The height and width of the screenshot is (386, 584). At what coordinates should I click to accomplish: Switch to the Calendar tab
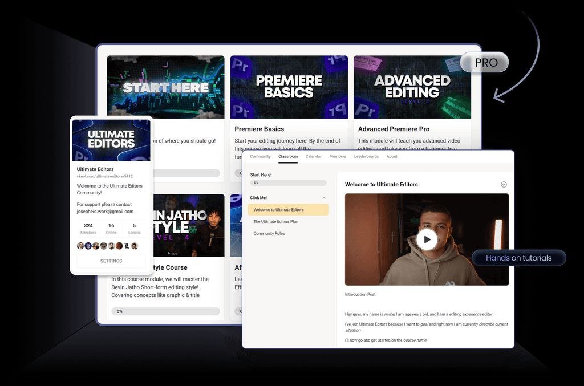(313, 156)
